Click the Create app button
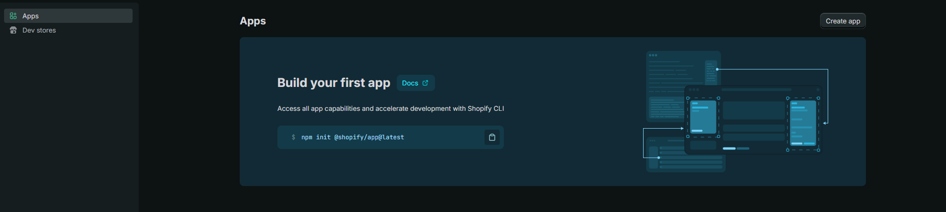Viewport: 946px width, 212px height. point(843,21)
